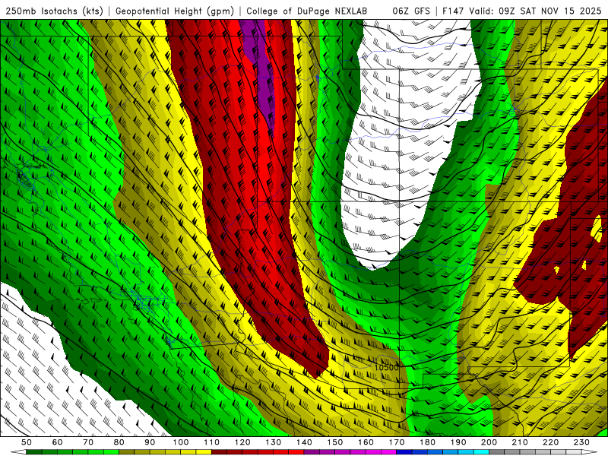Click the '210' legend value
Screen dimensions: 608x456
pyautogui.click(x=520, y=442)
